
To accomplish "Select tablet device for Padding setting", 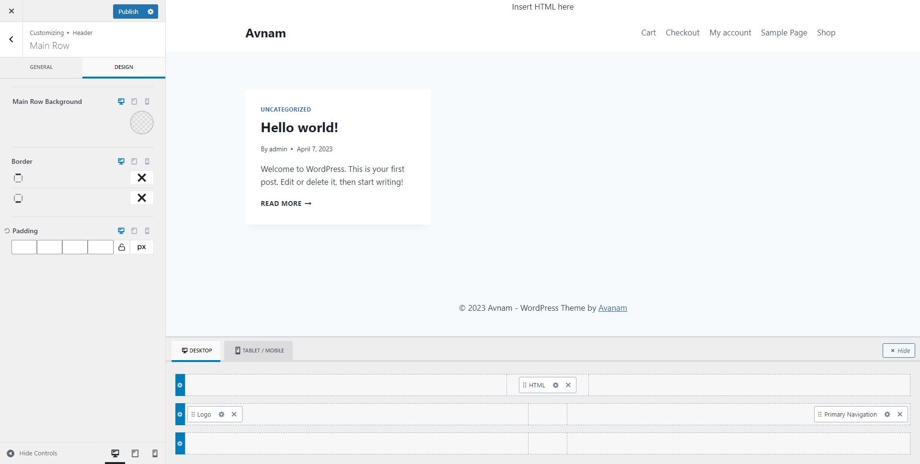I will pyautogui.click(x=134, y=231).
